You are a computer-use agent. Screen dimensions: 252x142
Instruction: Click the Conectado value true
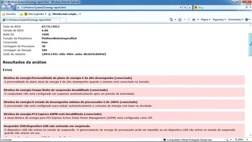click(44, 42)
